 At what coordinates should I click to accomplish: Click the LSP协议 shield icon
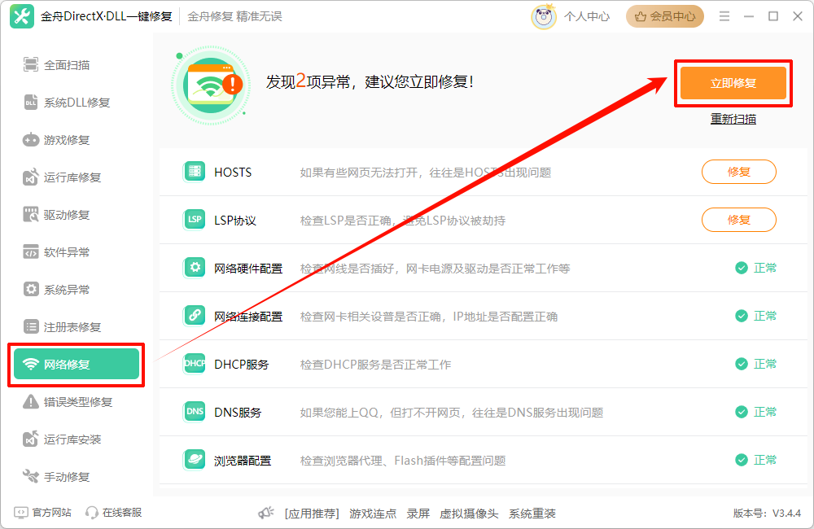point(194,220)
